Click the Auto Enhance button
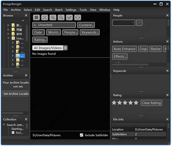The image size is (172, 146). 124,49
